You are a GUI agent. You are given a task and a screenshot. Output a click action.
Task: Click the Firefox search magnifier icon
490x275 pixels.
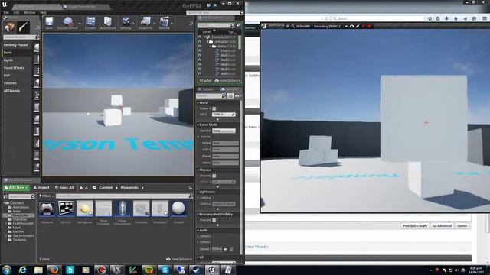335,18
